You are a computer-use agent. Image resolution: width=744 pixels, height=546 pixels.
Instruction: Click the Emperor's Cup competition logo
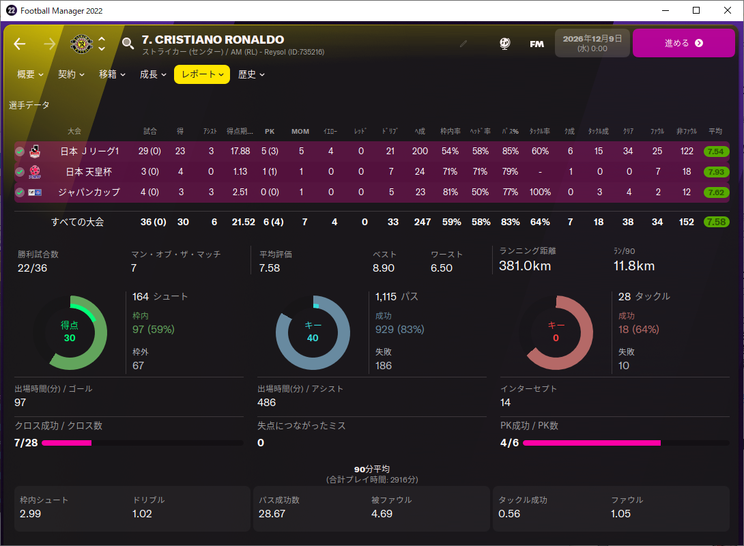point(35,172)
